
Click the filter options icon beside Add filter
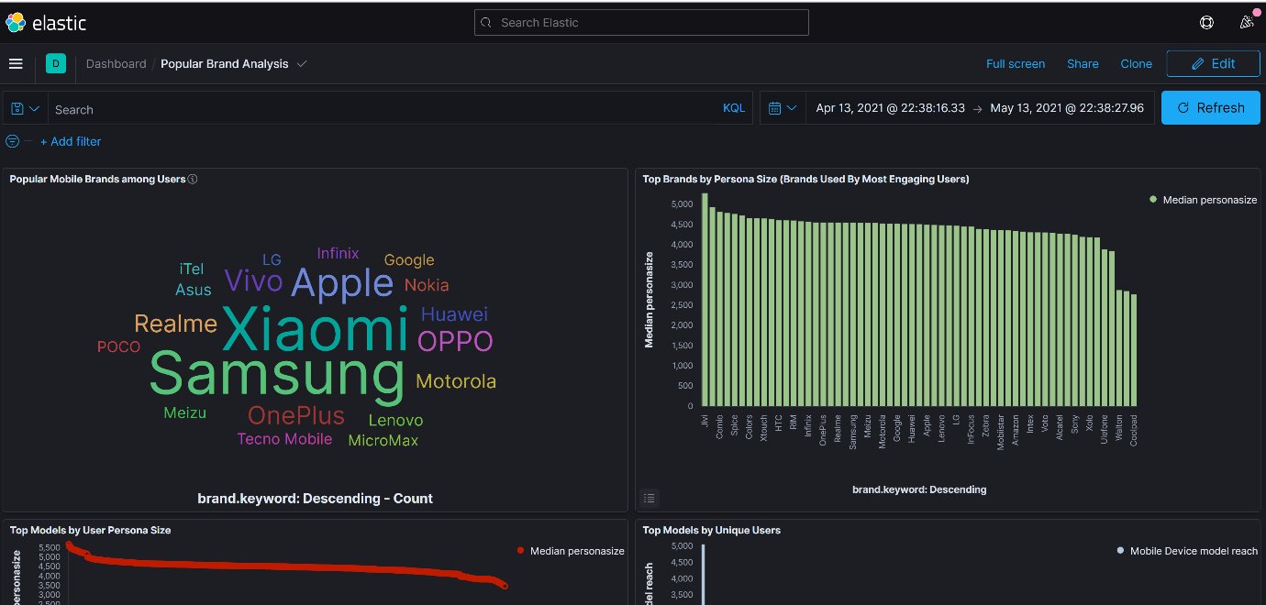coord(10,141)
